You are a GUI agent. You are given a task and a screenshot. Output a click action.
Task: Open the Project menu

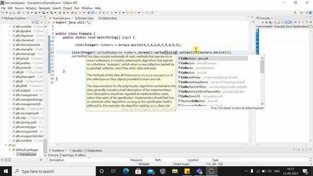coord(67,8)
